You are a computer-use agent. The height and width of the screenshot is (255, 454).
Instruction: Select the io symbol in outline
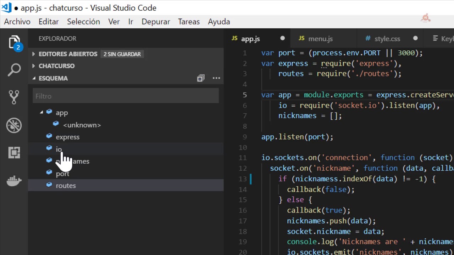(x=126, y=149)
